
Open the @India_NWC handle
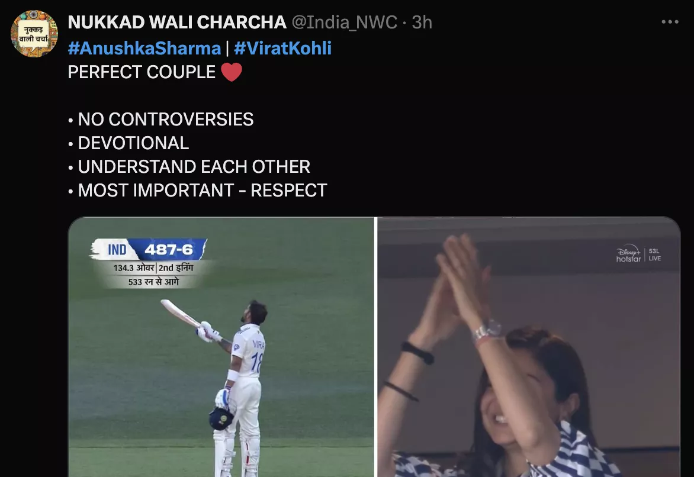pos(344,22)
